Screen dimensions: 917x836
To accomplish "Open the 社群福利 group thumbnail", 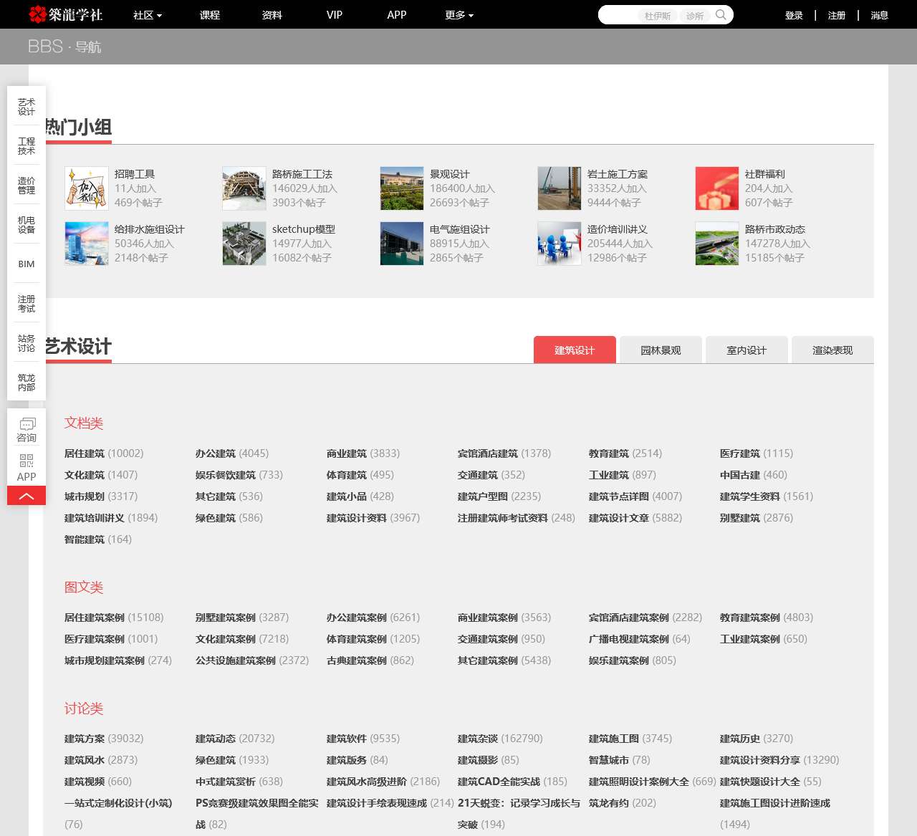I will pos(716,188).
